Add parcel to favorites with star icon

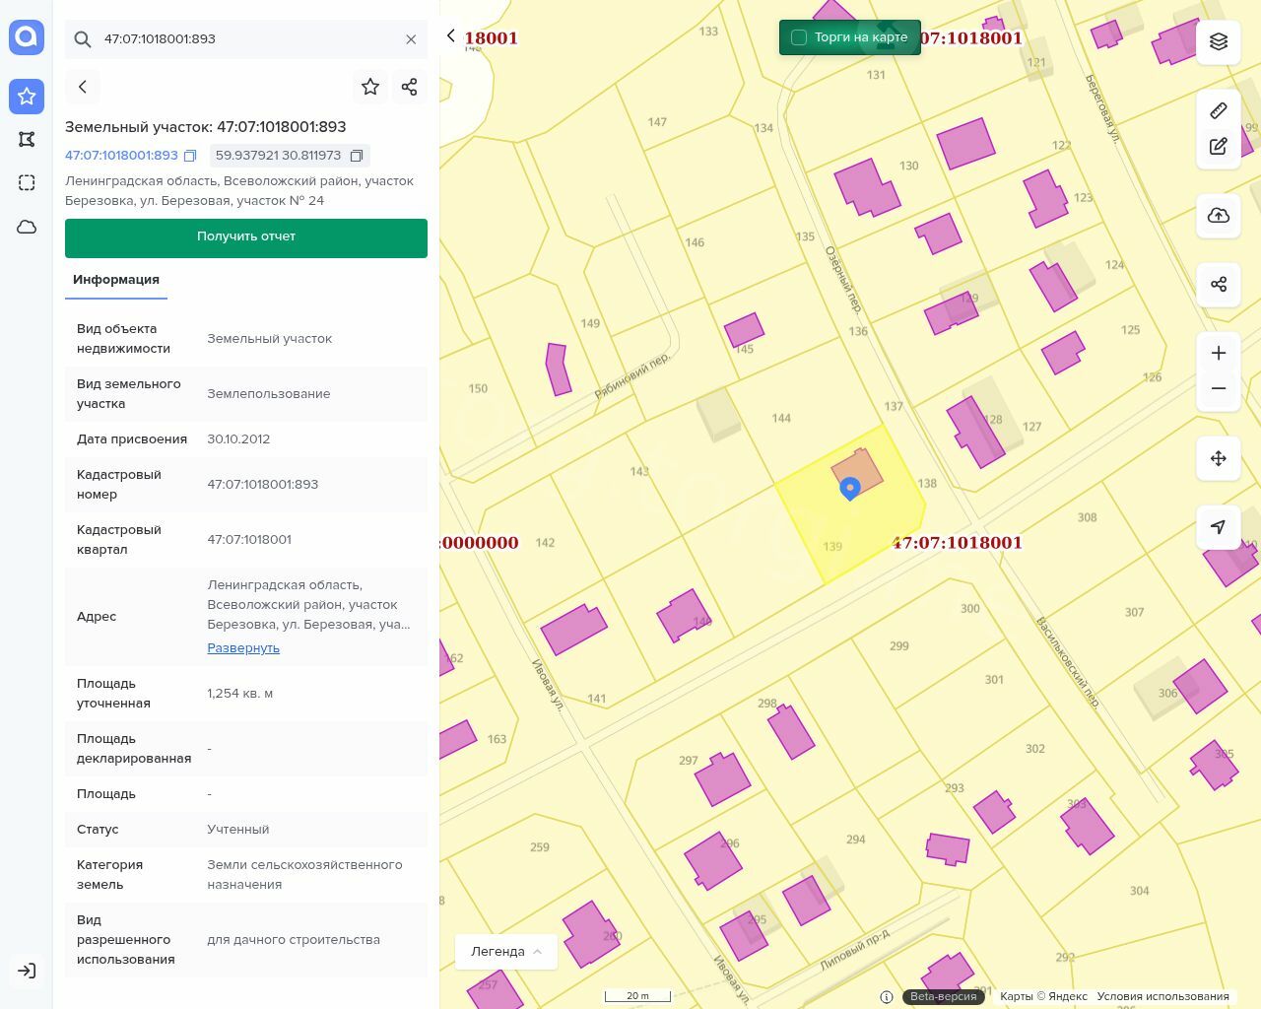(370, 87)
